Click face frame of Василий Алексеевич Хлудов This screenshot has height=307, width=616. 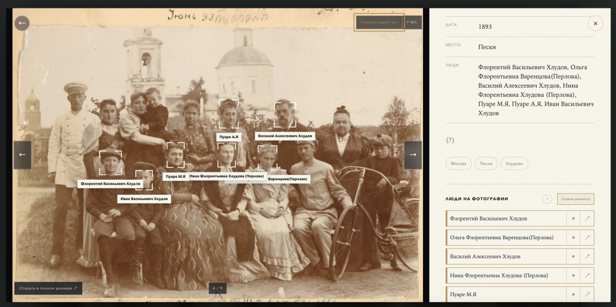[x=285, y=115]
